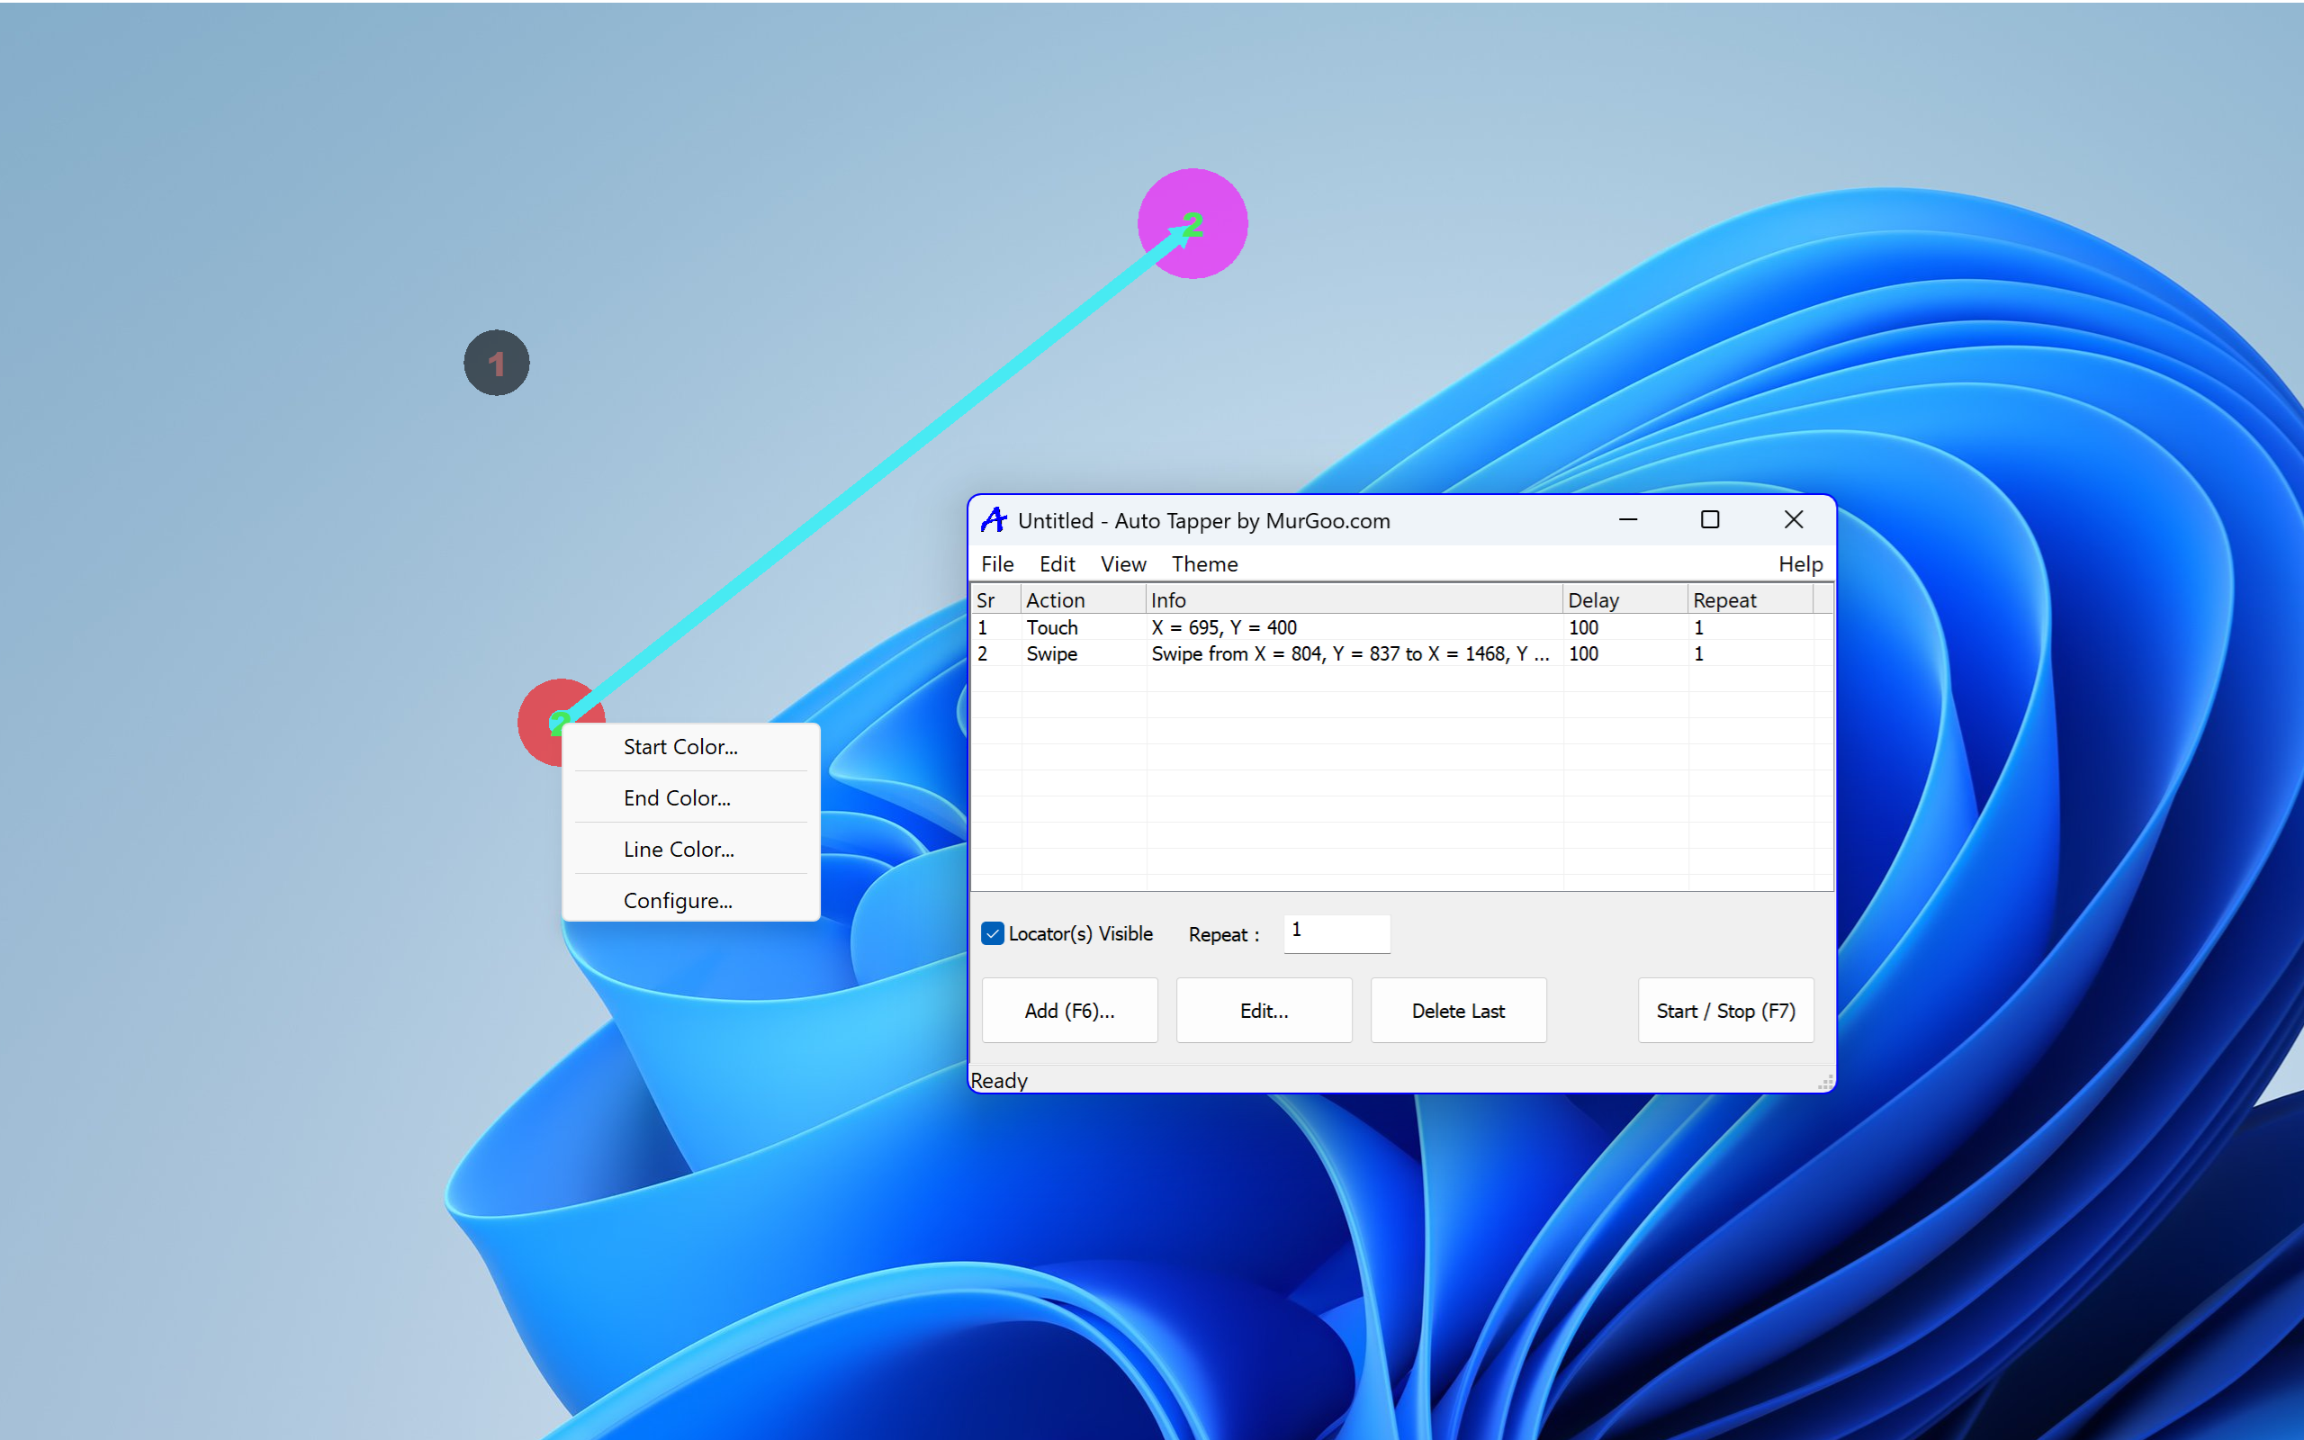Uncheck the Locator(s) Visible checkbox
Image resolution: width=2304 pixels, height=1440 pixels.
click(x=993, y=933)
